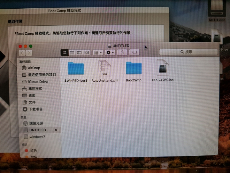The height and width of the screenshot is (173, 230).
Task: Open the item arrangement dropdown
Action: (x=98, y=53)
